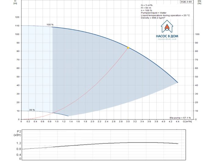Select the 30 % speed curve label
The height and width of the screenshot is (161, 215).
32,110
